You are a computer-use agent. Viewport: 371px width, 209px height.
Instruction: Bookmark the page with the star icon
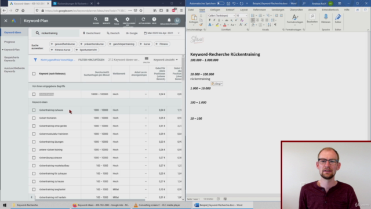click(141, 10)
